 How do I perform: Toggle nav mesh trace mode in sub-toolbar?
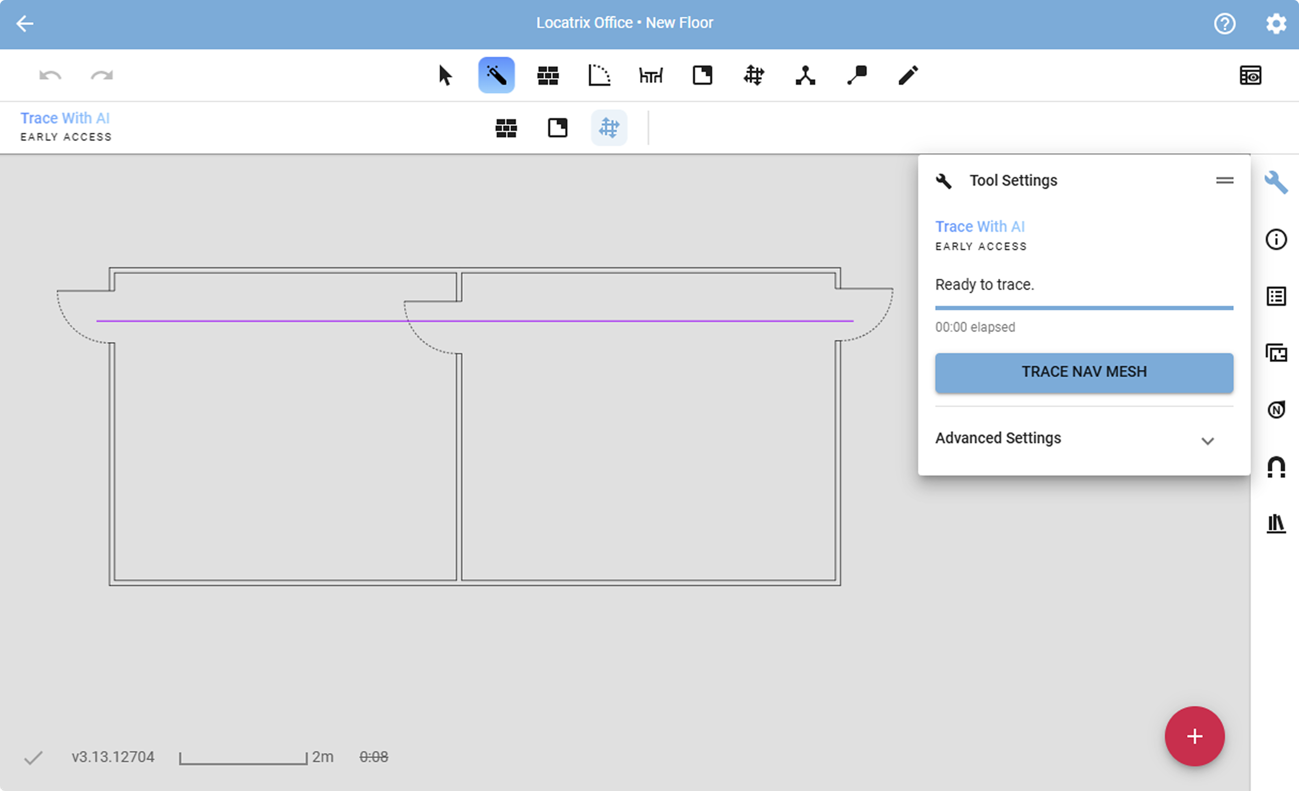609,128
